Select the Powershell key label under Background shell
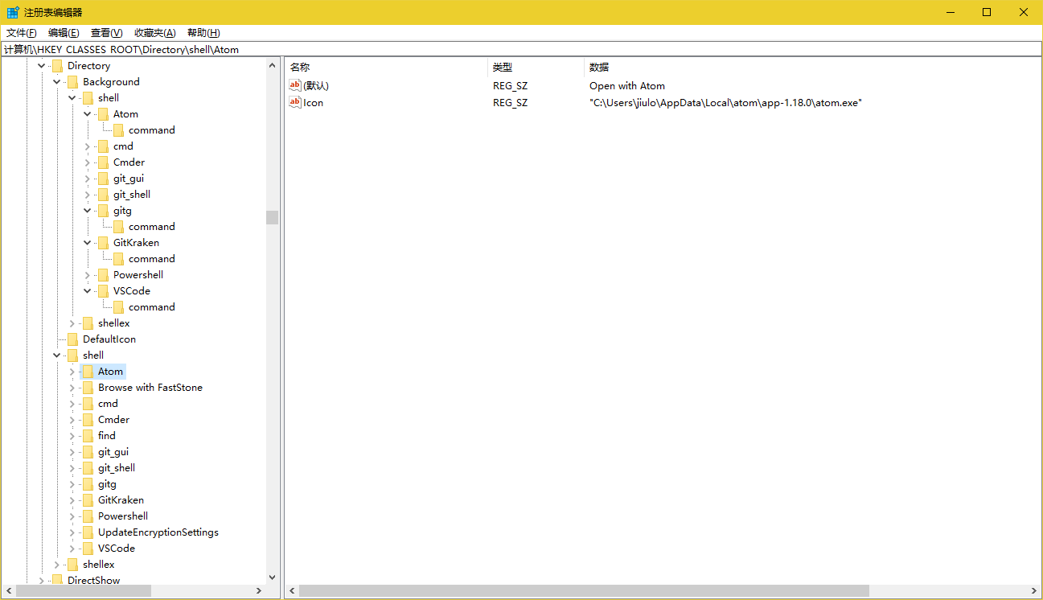 tap(138, 275)
